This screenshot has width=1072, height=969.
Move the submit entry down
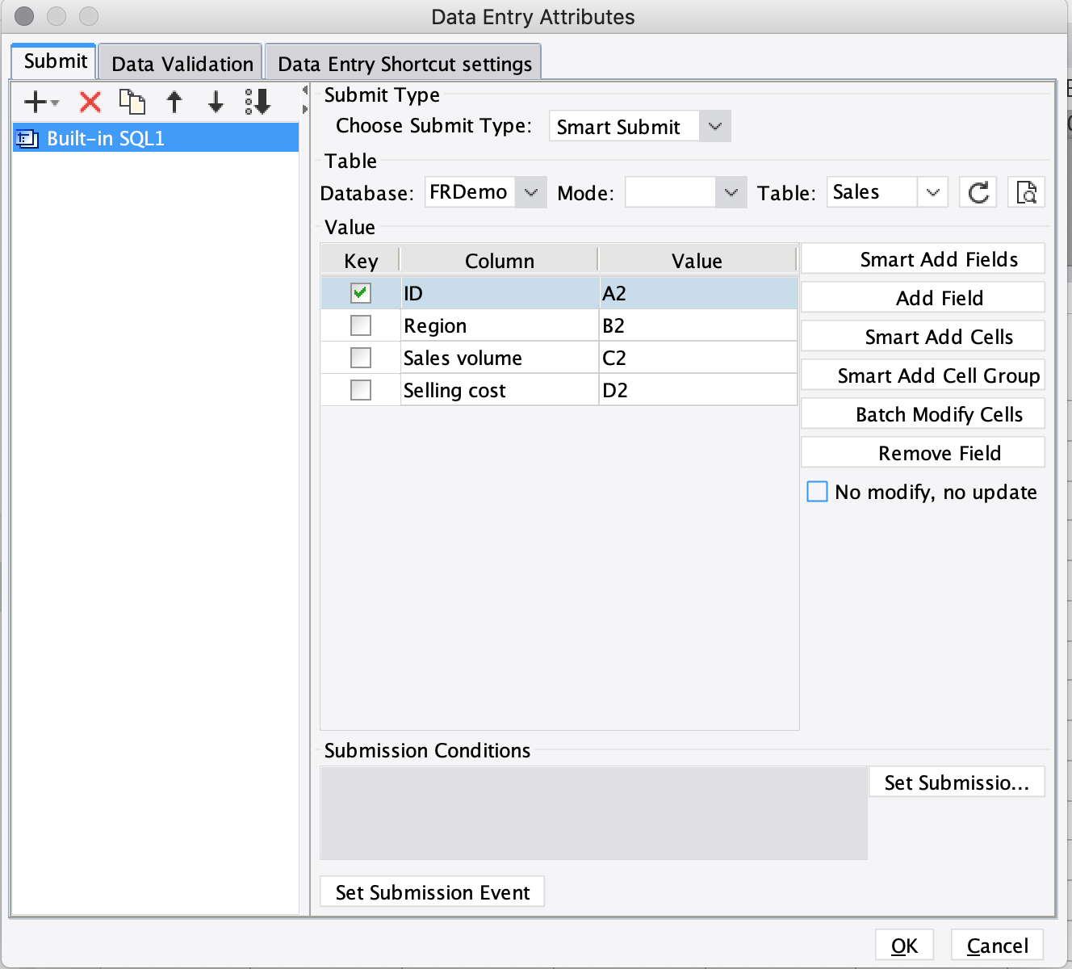pyautogui.click(x=214, y=101)
